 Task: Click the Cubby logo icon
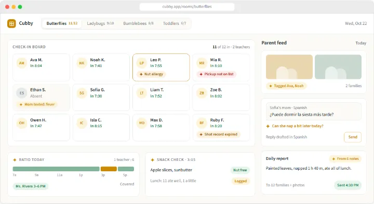click(11, 23)
